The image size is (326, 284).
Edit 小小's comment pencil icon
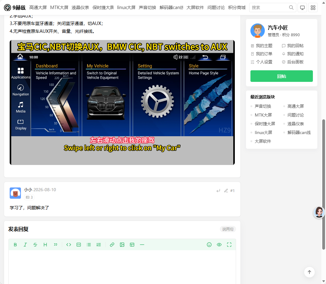coord(226,191)
